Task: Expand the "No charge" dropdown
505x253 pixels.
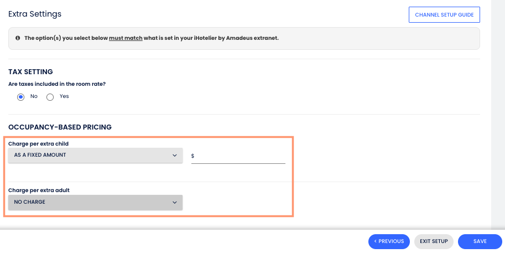Action: point(95,203)
